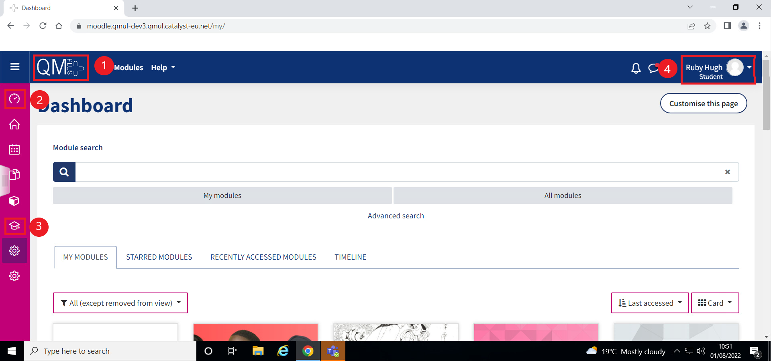Select the dashboard speedometer icon in sidebar
Image resolution: width=771 pixels, height=361 pixels.
pos(14,99)
